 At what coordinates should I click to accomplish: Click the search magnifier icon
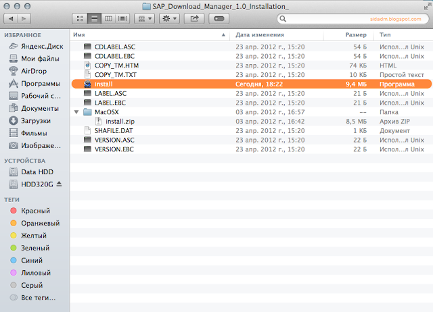pos(283,19)
